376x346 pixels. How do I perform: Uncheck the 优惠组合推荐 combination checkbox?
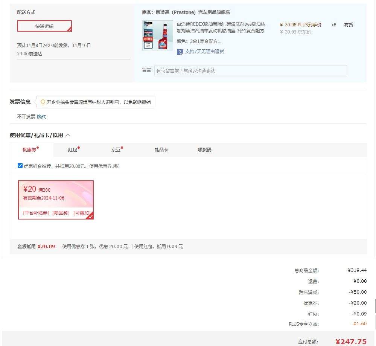[x=20, y=165]
